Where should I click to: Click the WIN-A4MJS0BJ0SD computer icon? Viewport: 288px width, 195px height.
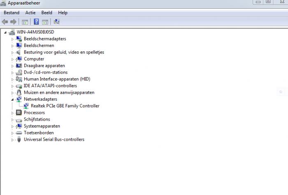pos(12,32)
